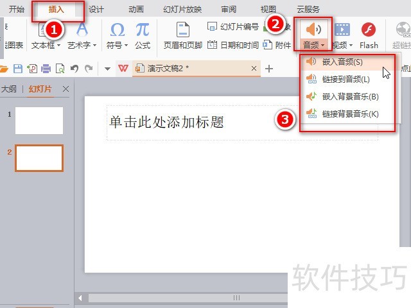Screen dimensions: 411x308
Task: Click the title placeholder 单击此处添加标题
Action: [243, 123]
